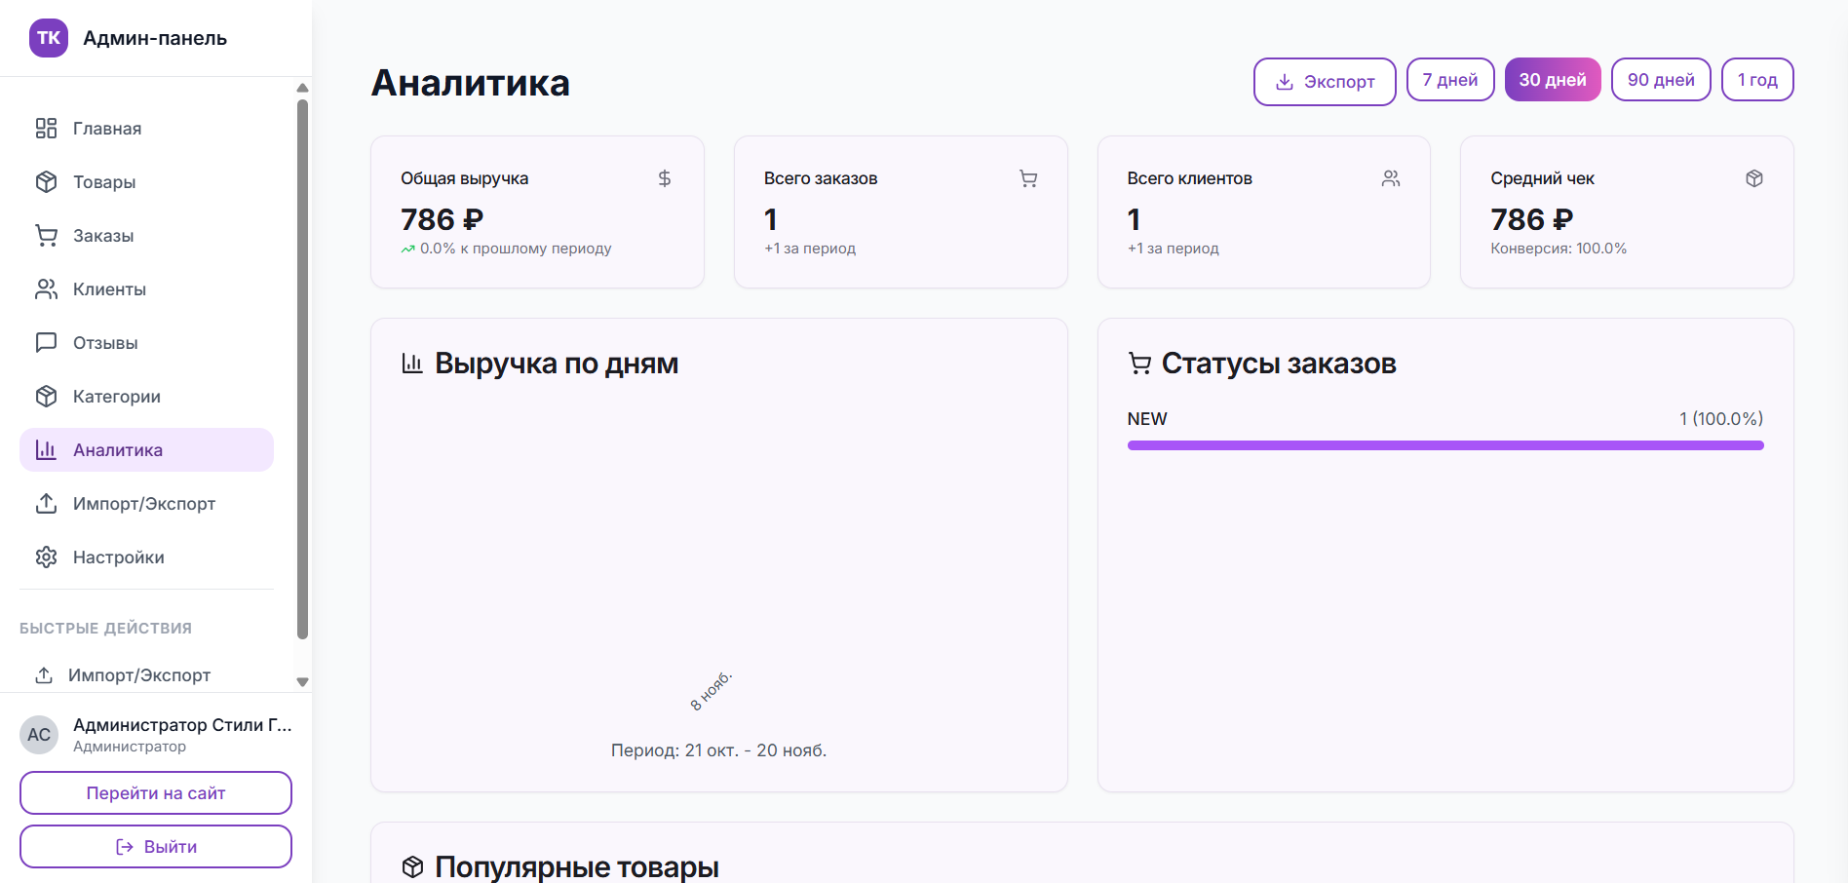This screenshot has width=1848, height=883.
Task: Click the Перейти на сайт button
Action: (x=156, y=793)
